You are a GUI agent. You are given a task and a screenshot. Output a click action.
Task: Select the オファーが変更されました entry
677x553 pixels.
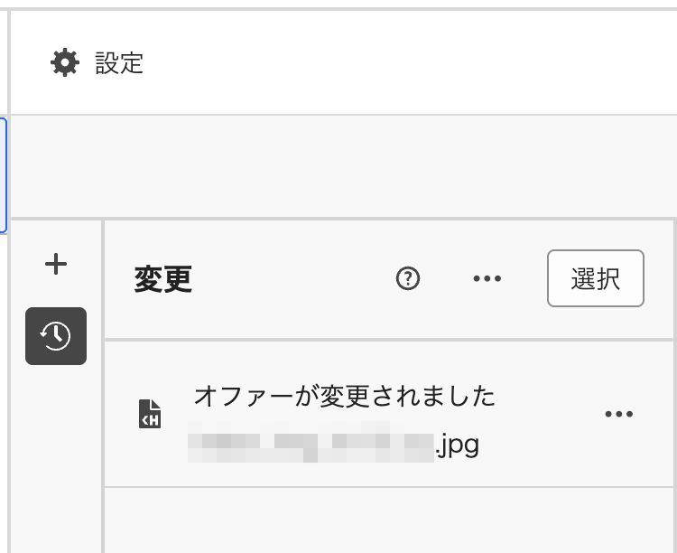(x=345, y=396)
